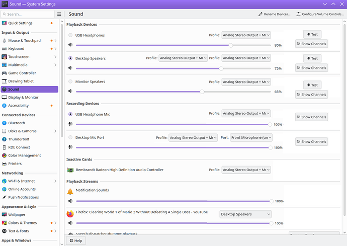
Task: Adjust Monitor Speakers volume slider handle
Action: 202,92
